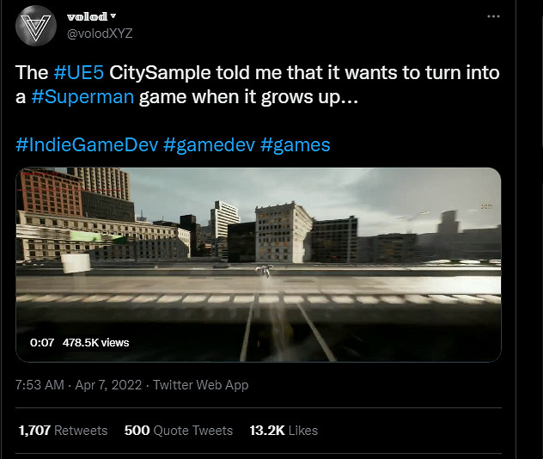View the 1,707 Retweets list
Viewport: 543px width, 459px height.
62,430
